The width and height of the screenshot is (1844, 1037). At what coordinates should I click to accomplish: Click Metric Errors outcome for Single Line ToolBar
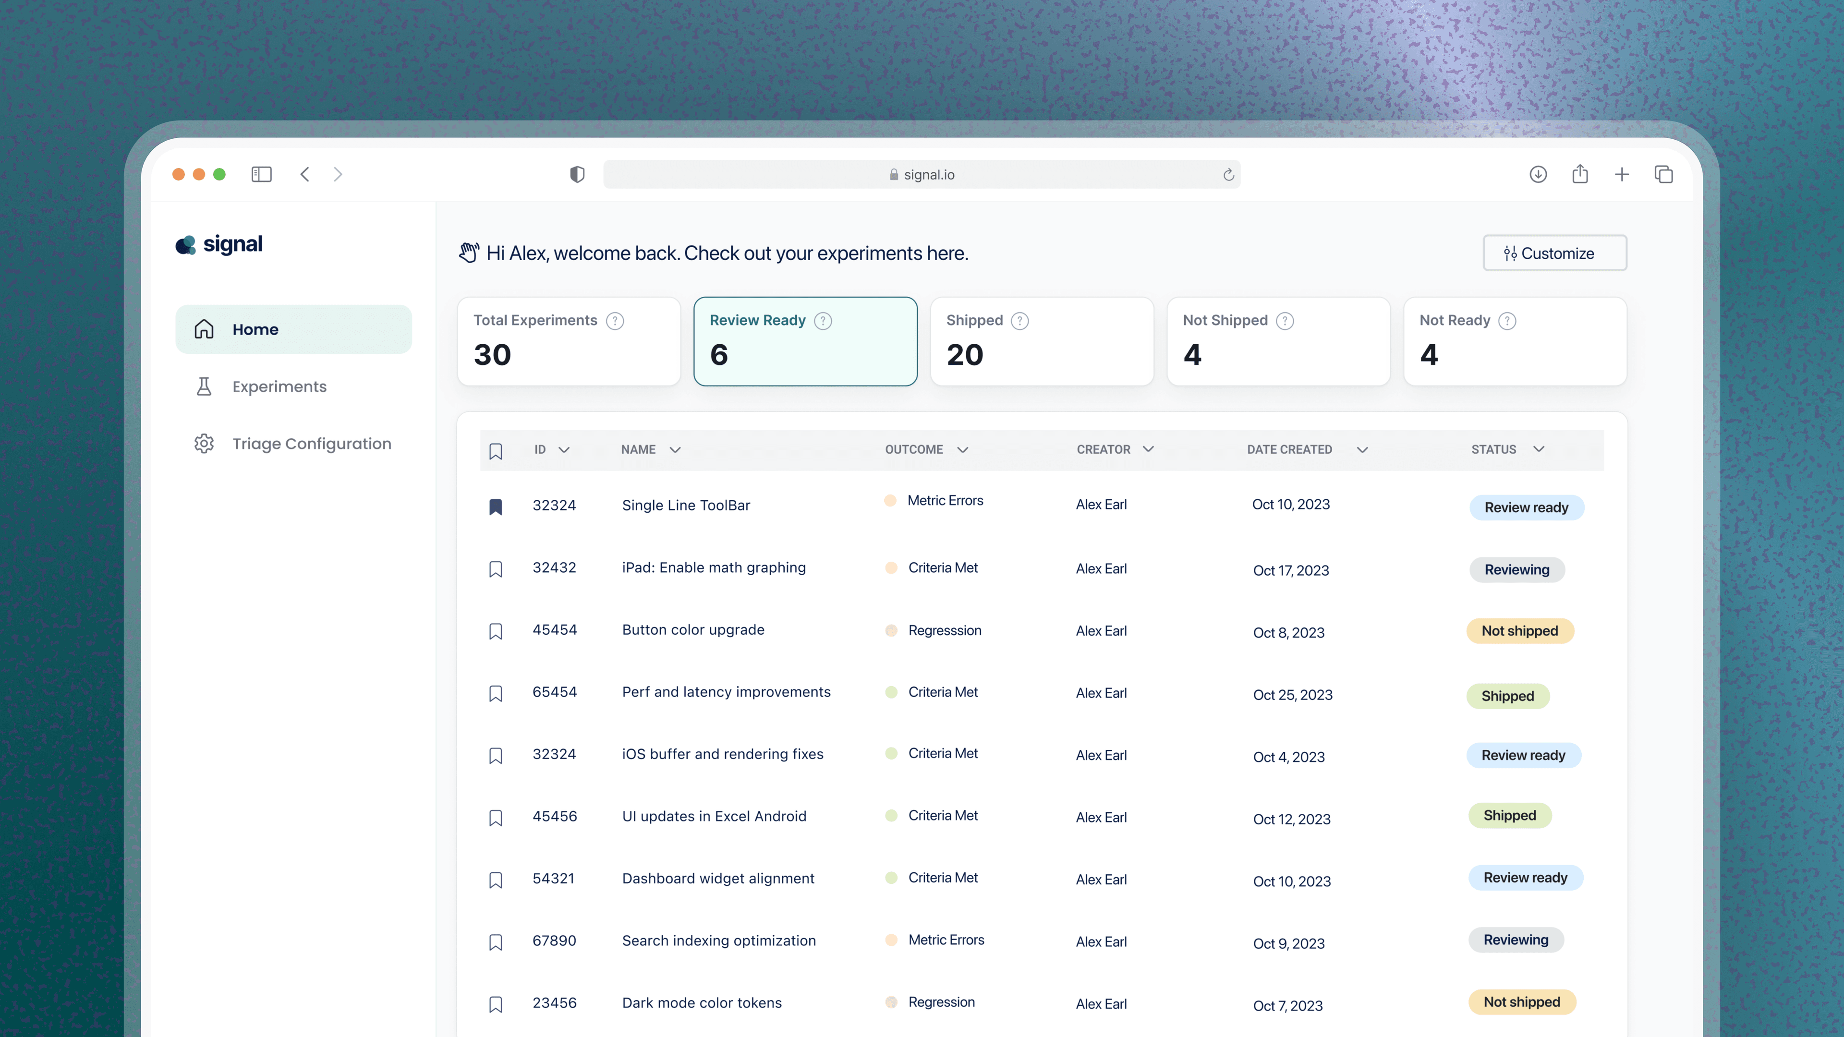pos(934,500)
